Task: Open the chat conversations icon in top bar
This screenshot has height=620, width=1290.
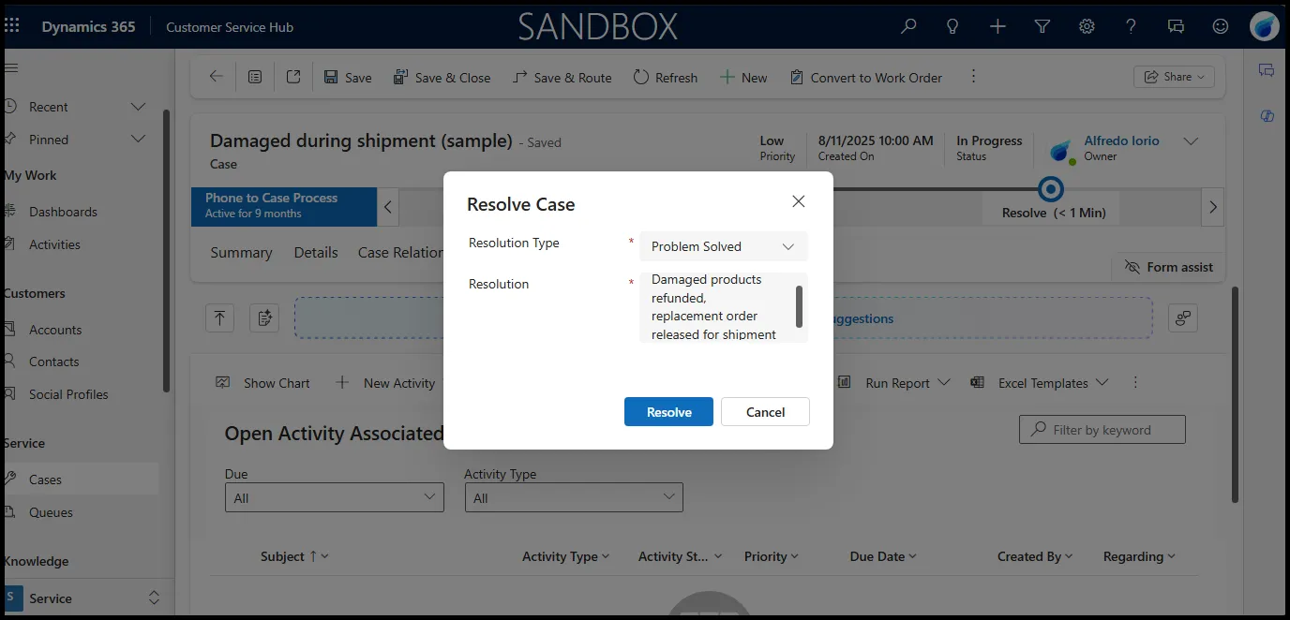Action: [1176, 26]
